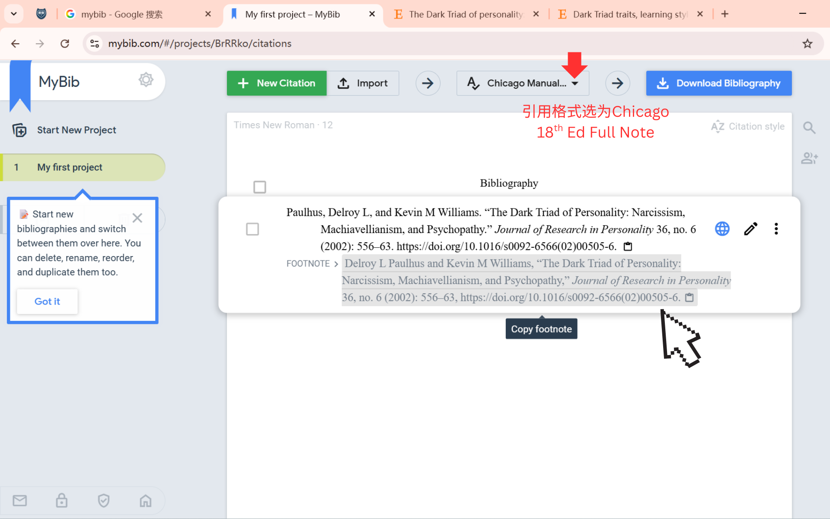Tick the checkbox for the Paulhus citation
The image size is (830, 519).
252,229
